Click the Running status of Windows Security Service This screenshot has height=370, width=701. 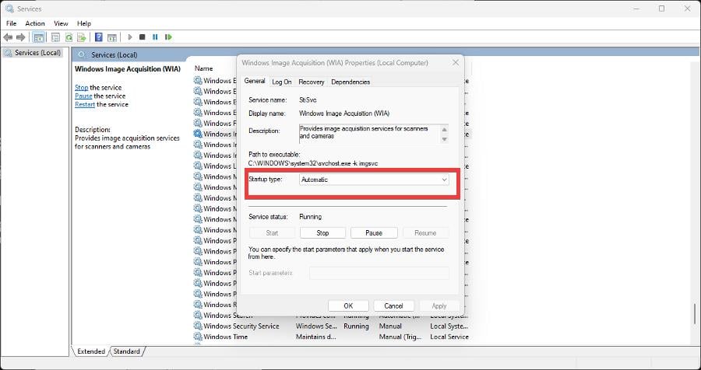[x=356, y=326]
